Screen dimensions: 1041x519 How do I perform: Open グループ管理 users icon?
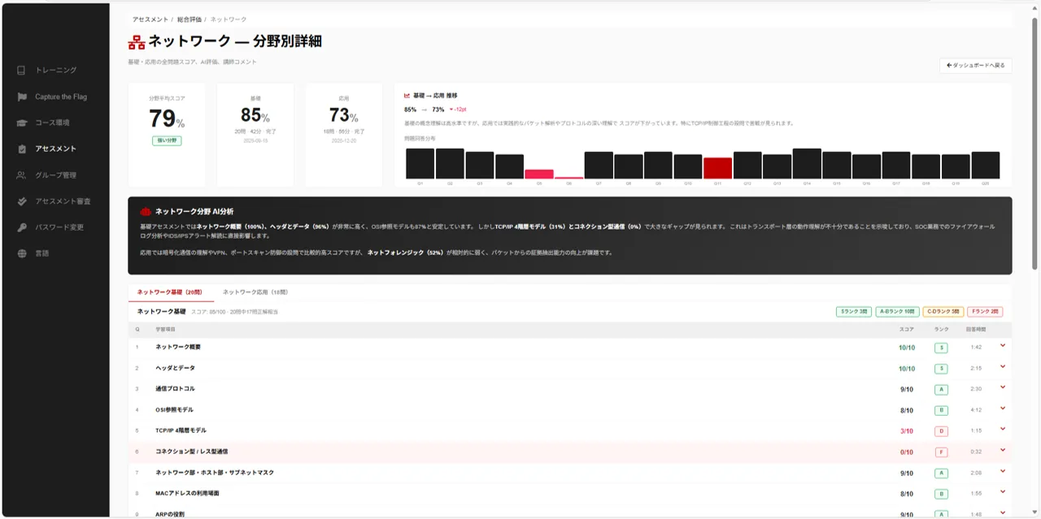tap(22, 175)
